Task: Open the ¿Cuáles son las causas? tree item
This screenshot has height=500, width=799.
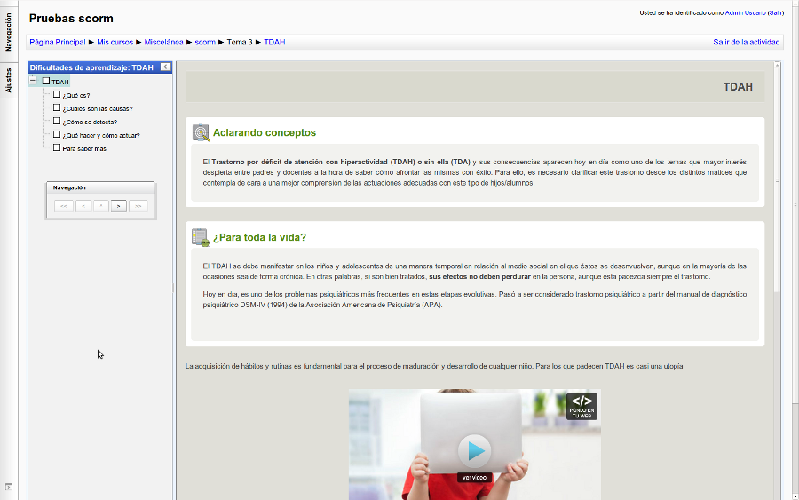Action: point(98,108)
